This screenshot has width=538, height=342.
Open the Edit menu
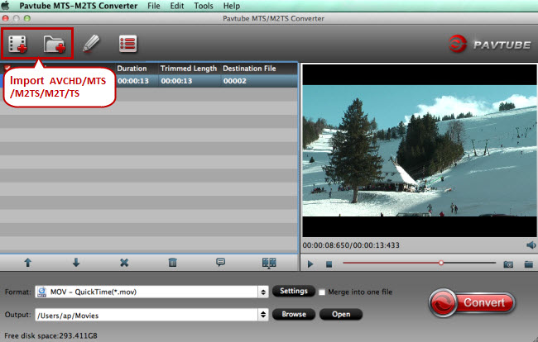pos(177,6)
